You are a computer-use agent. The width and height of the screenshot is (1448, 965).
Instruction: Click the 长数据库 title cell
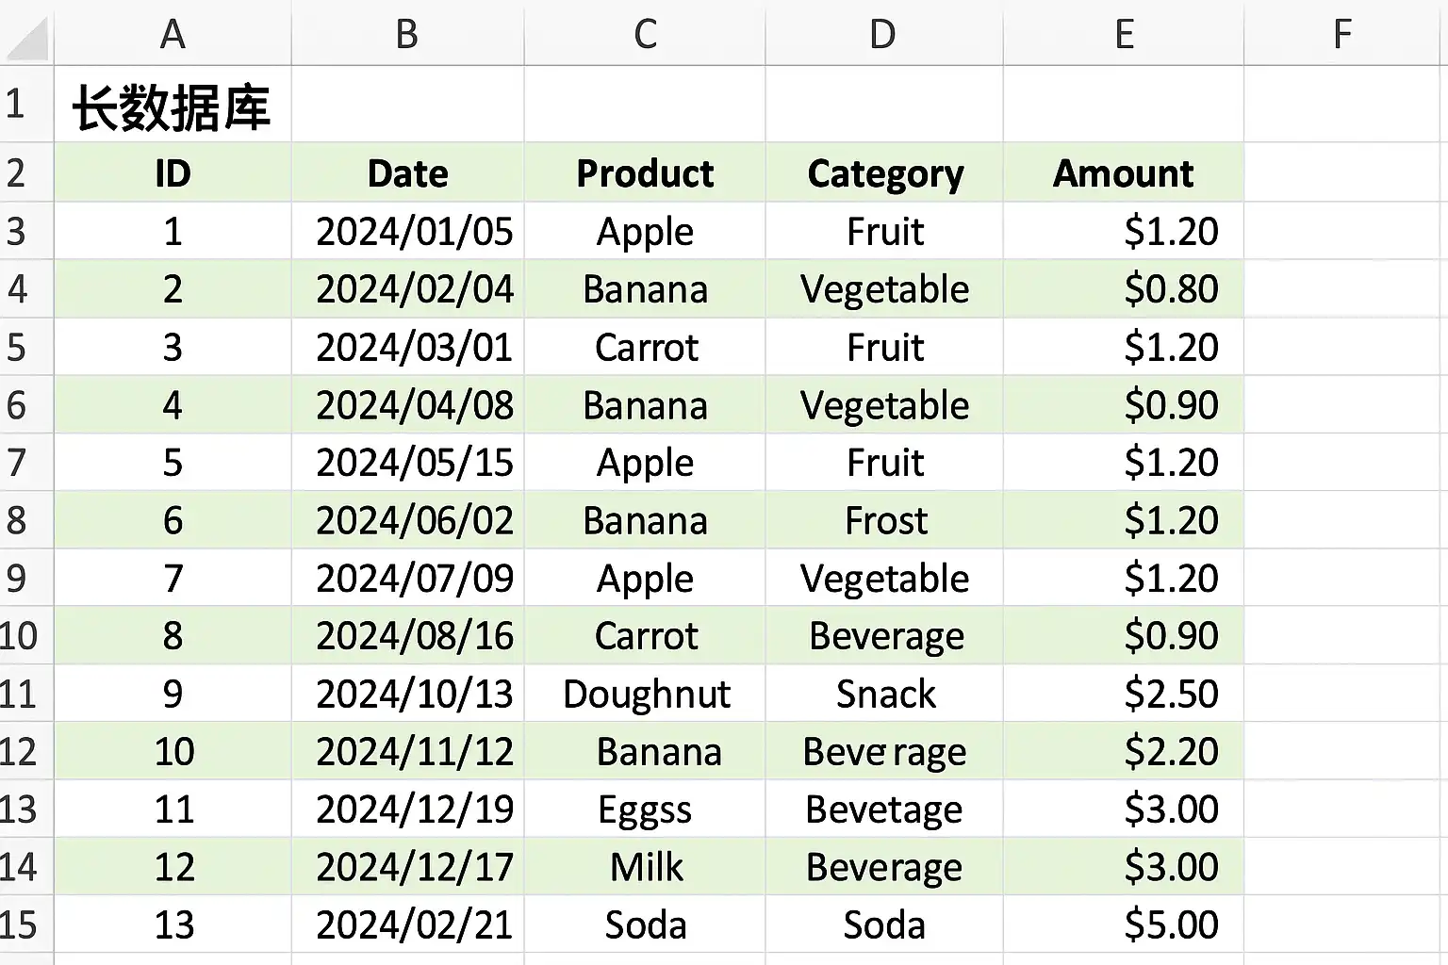(x=173, y=105)
